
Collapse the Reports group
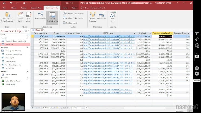point(28,78)
